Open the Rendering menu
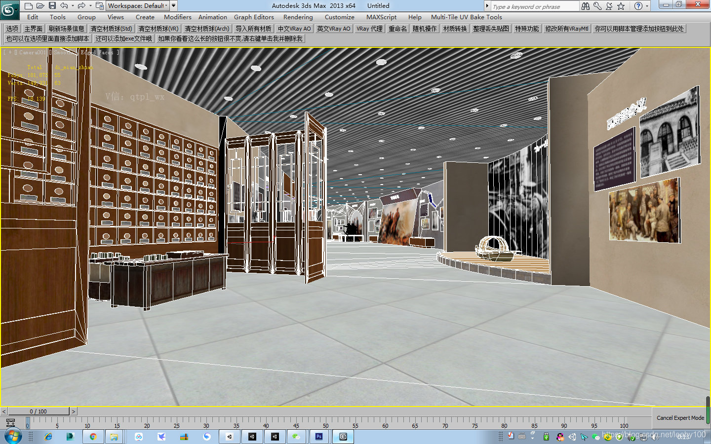The width and height of the screenshot is (711, 444). point(298,17)
